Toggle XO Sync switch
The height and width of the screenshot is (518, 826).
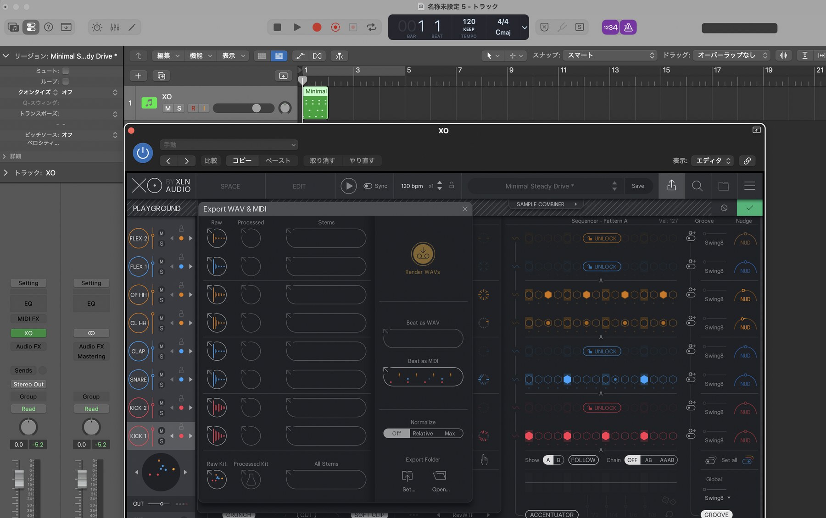click(368, 186)
